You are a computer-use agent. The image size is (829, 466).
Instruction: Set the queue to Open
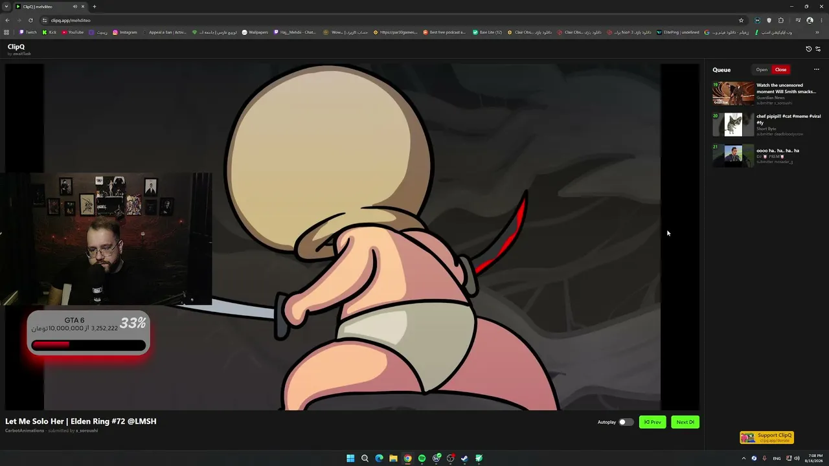click(762, 69)
